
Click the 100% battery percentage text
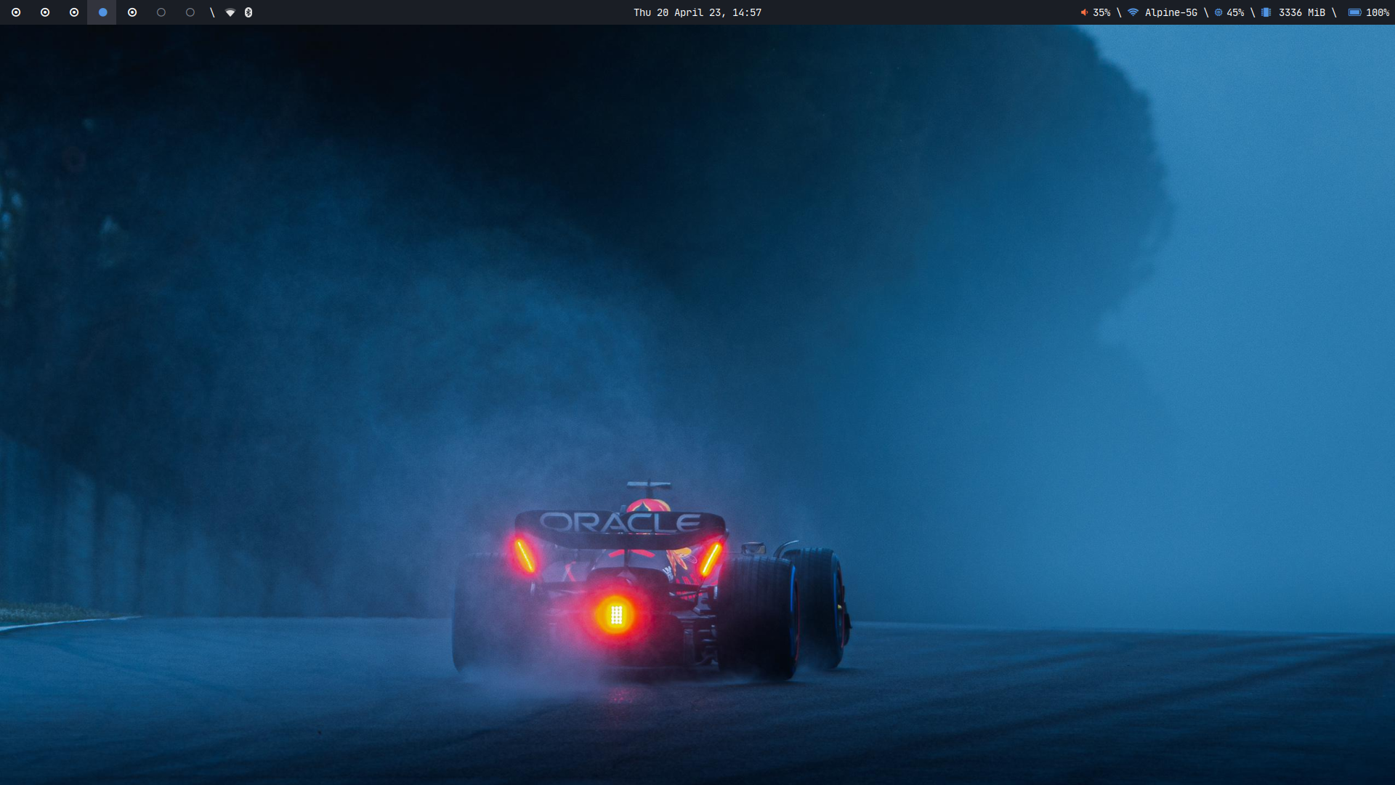[1378, 12]
